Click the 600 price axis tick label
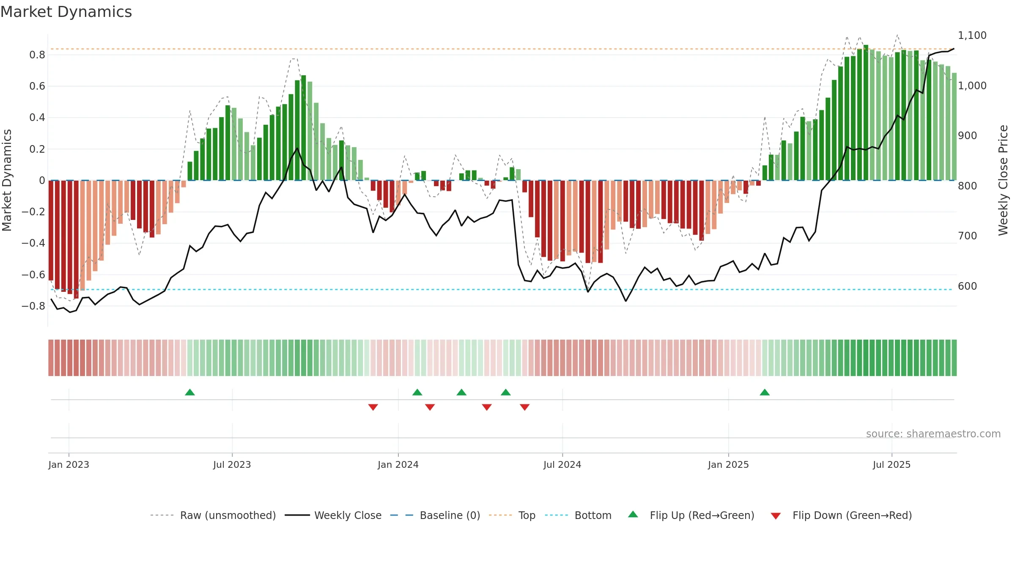1015x571 pixels. click(x=968, y=286)
